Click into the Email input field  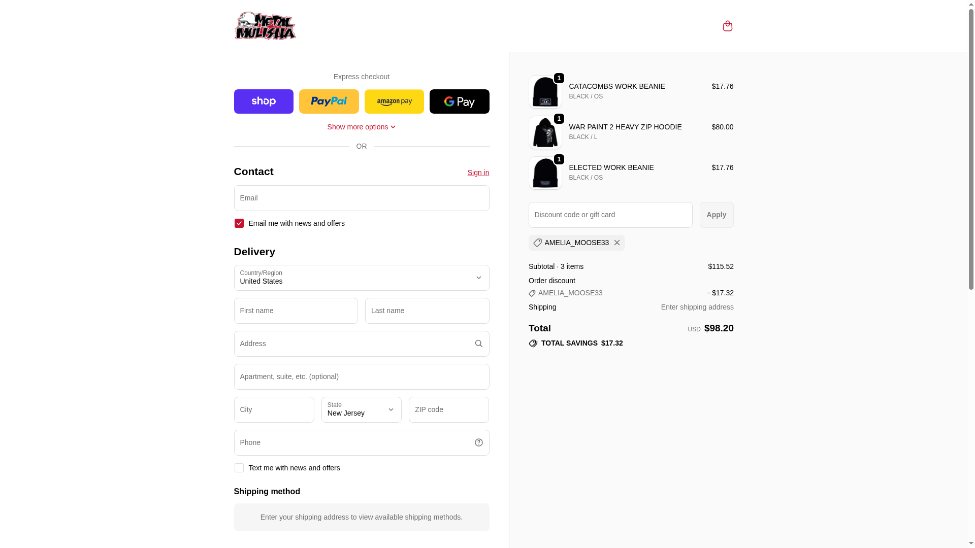tap(362, 198)
